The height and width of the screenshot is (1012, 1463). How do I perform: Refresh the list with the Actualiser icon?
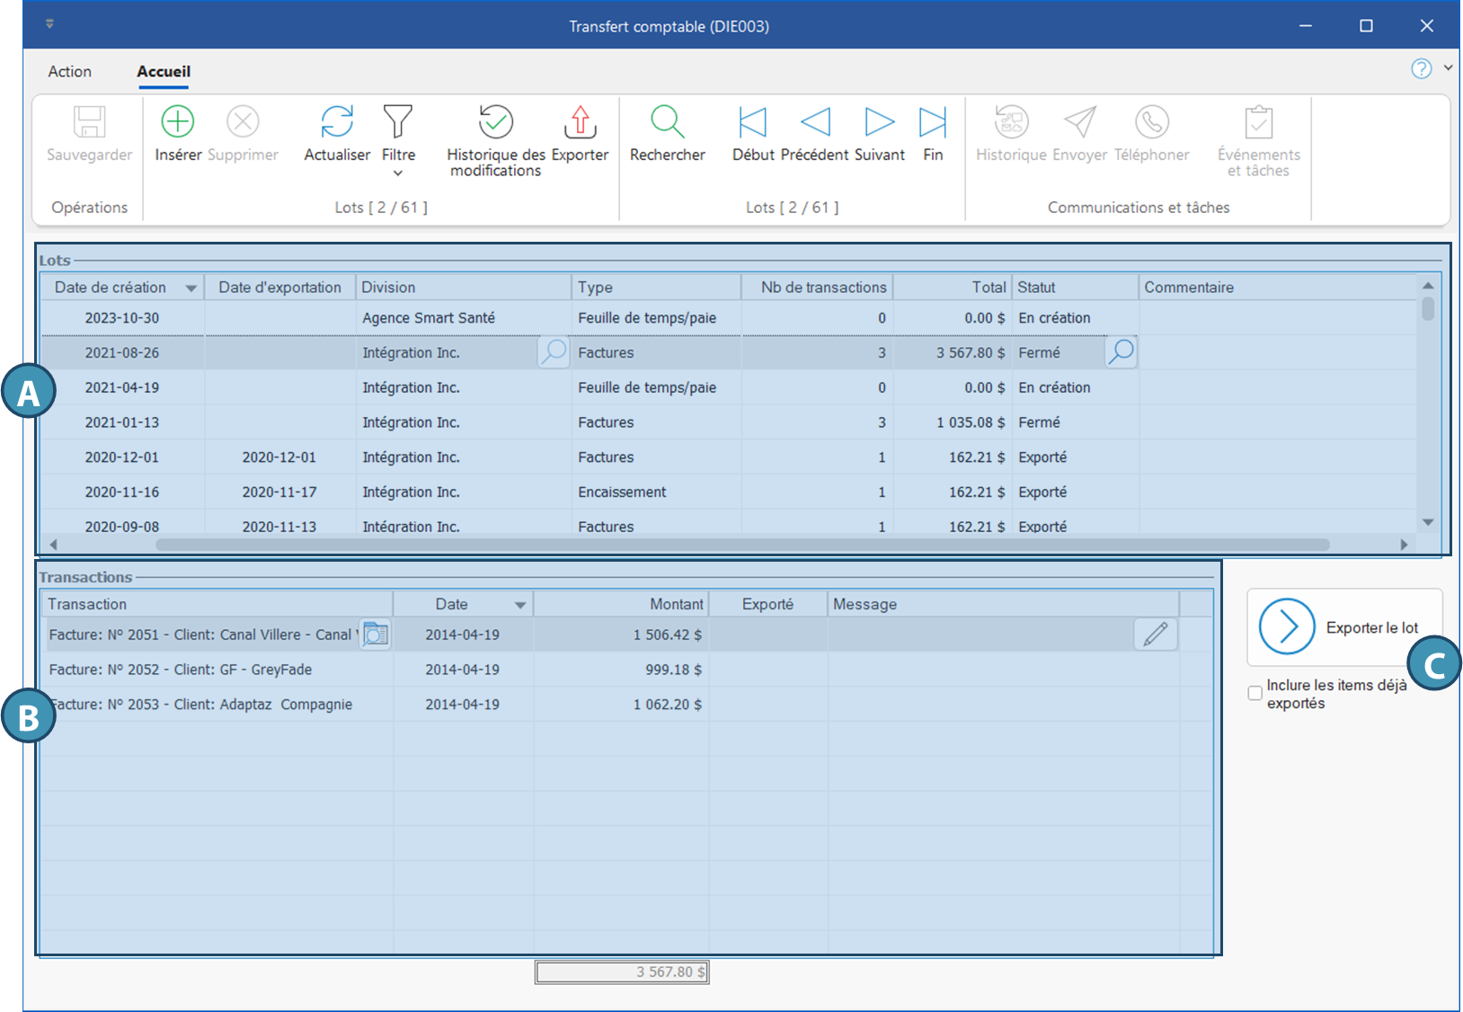pos(337,121)
